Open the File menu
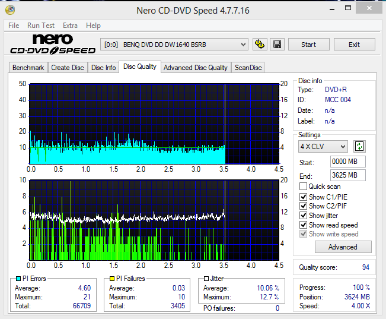Screen dimensions: 386x319 [x=14, y=26]
